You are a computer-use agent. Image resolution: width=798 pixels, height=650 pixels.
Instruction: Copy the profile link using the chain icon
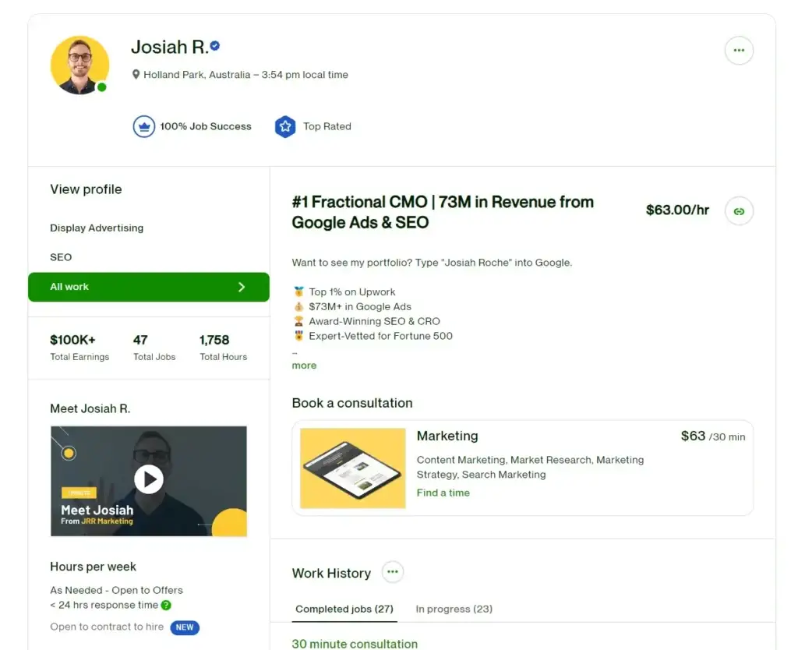[738, 211]
